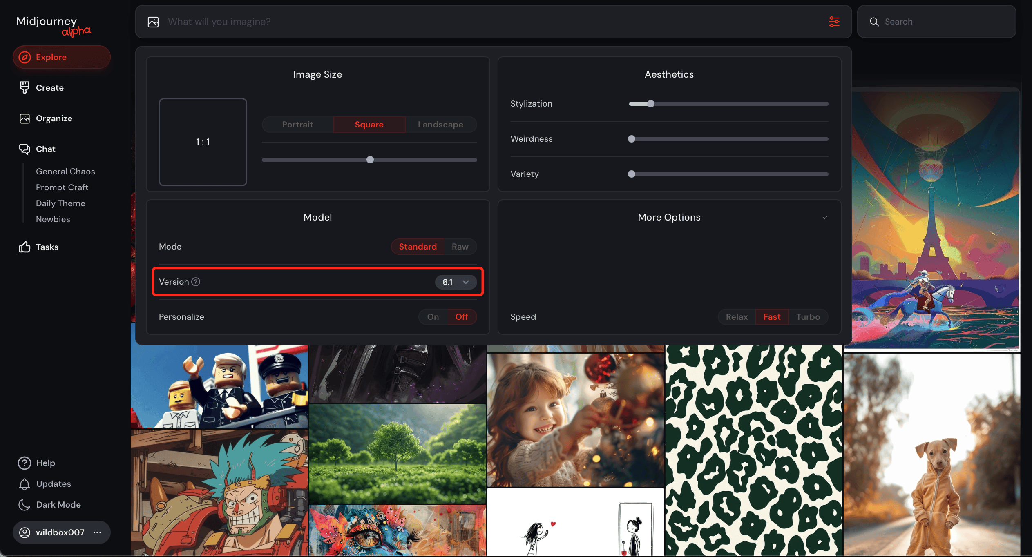Click the Organize picture icon
1032x557 pixels.
tap(25, 118)
